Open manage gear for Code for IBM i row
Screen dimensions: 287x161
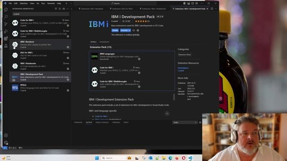pyautogui.click(x=68, y=26)
